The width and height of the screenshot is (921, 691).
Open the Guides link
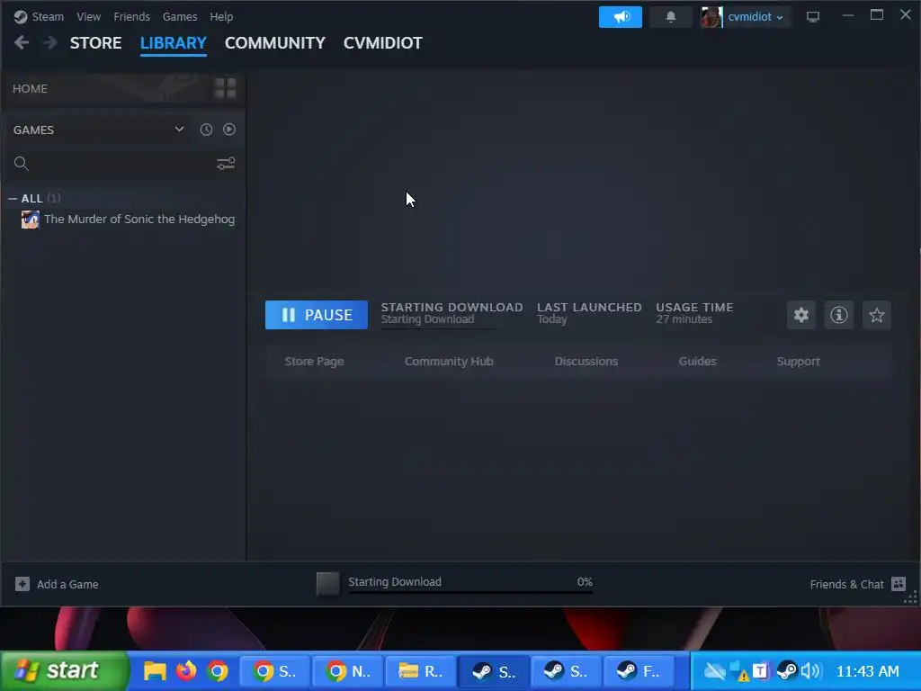697,362
